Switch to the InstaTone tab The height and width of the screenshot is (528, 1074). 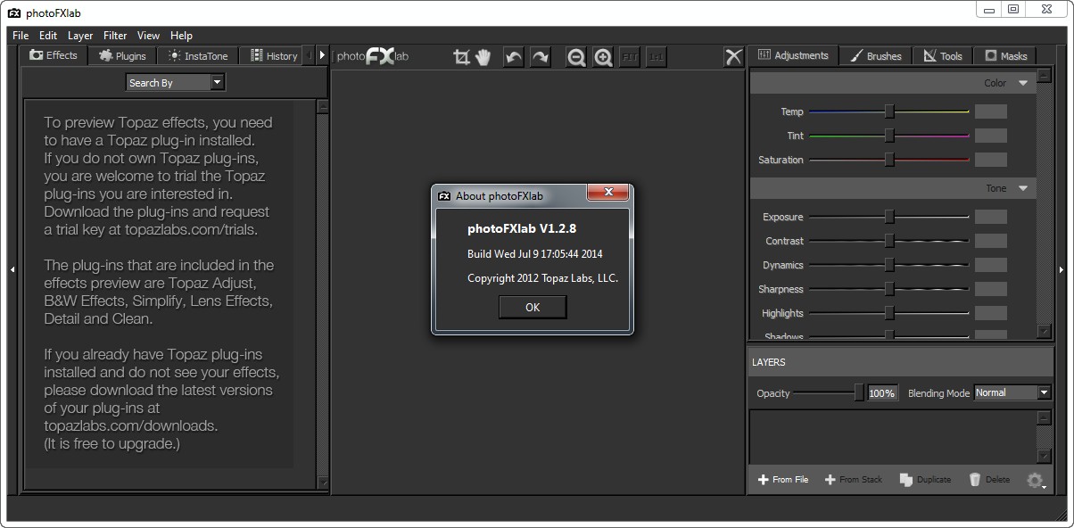coord(198,55)
